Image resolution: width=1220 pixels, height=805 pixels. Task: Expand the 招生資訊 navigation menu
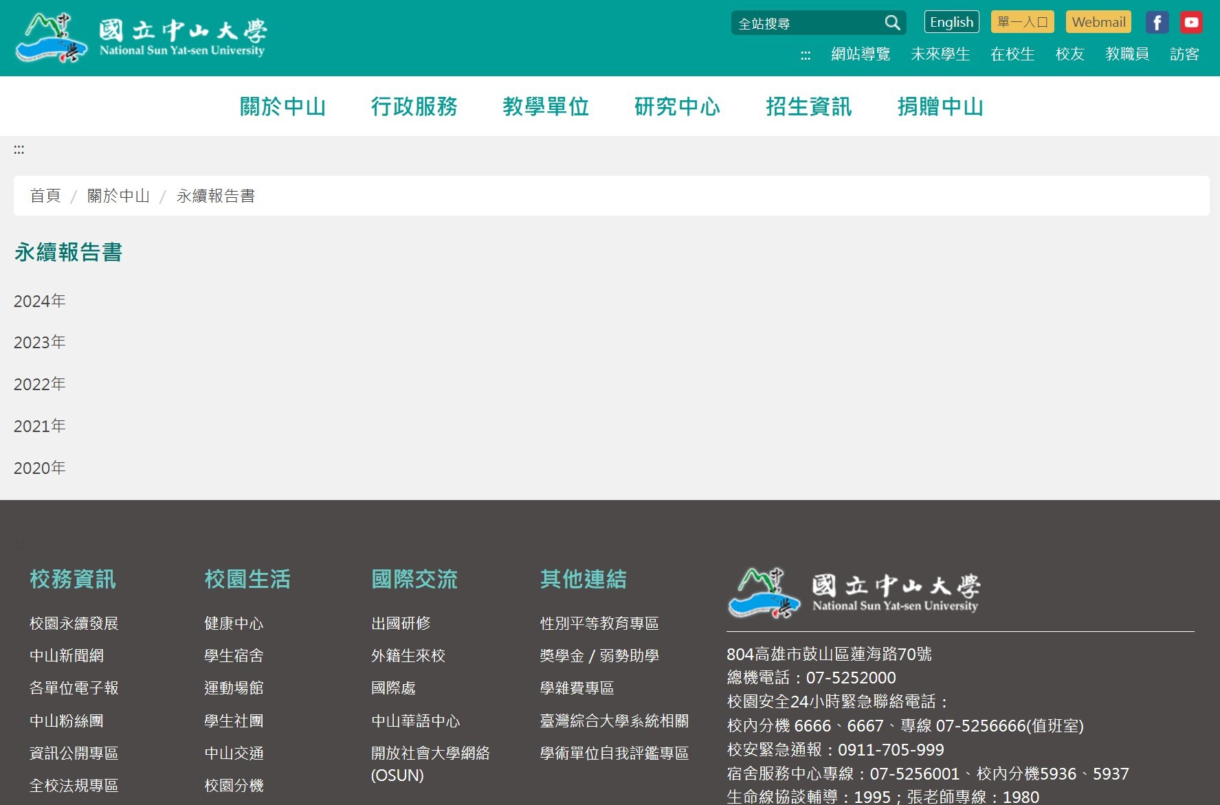[808, 106]
